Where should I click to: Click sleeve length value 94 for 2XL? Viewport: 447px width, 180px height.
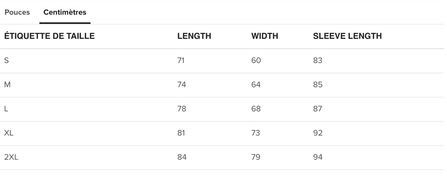[x=318, y=157]
